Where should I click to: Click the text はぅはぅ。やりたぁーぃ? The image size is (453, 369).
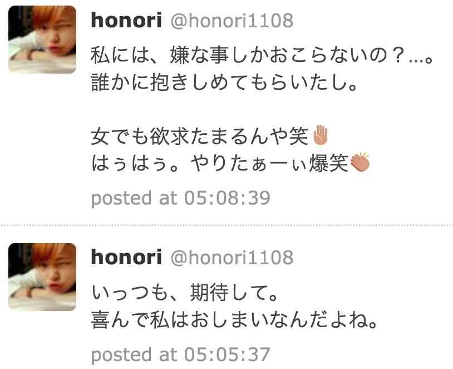(x=200, y=163)
